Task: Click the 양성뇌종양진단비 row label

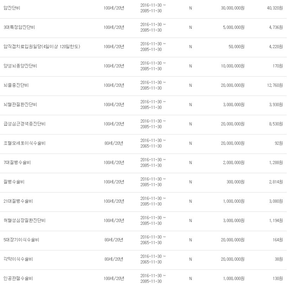Action: (x=20, y=66)
